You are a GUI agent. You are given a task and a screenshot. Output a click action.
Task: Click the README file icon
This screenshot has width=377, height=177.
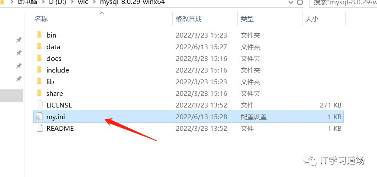point(39,128)
